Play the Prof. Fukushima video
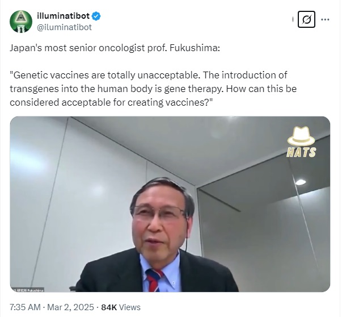 (x=170, y=204)
